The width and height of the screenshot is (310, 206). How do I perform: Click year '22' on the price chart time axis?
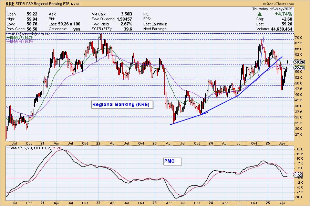98,143
